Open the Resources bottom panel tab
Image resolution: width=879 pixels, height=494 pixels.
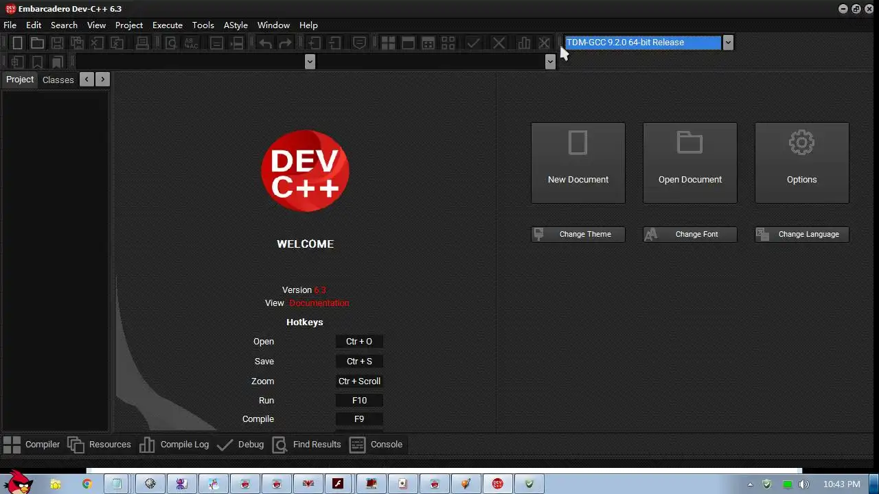tap(99, 445)
